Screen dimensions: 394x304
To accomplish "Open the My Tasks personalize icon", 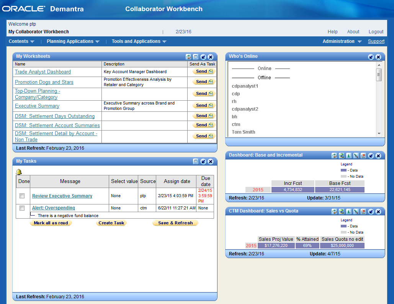I will click(196, 162).
